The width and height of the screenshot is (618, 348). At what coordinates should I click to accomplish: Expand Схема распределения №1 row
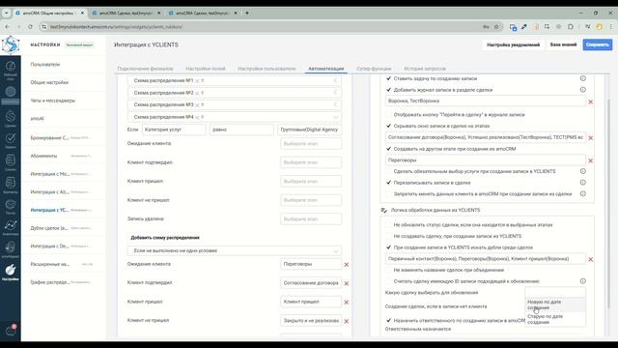pos(335,80)
